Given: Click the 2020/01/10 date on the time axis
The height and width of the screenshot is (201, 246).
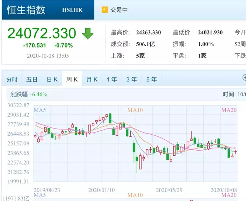Looking at the screenshot, I should tap(101, 190).
